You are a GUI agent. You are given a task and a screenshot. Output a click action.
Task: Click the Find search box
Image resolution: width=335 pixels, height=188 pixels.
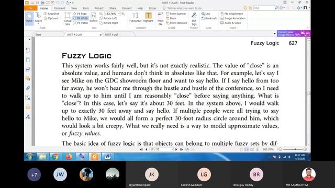(264, 8)
